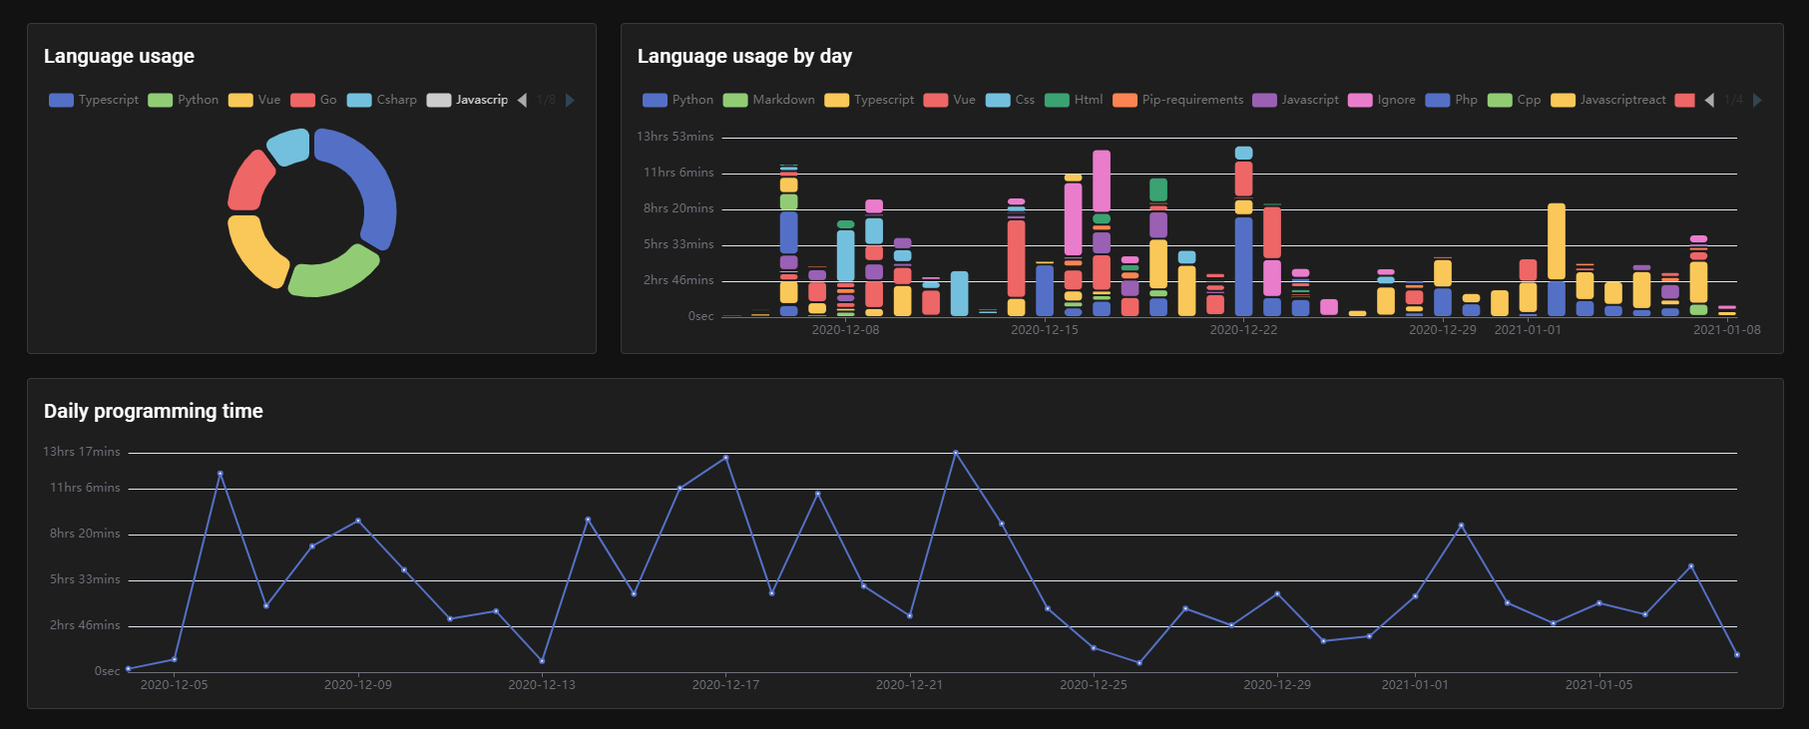Click the 2020-12-05 date label
The image size is (1809, 729).
175,685
